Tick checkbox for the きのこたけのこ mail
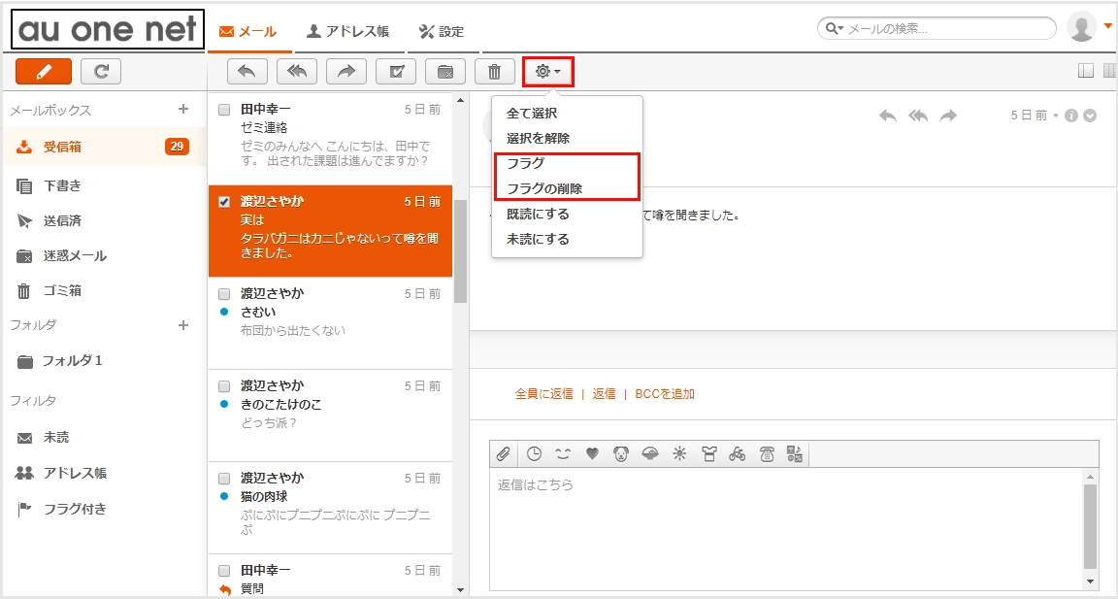The width and height of the screenshot is (1118, 599). (224, 386)
